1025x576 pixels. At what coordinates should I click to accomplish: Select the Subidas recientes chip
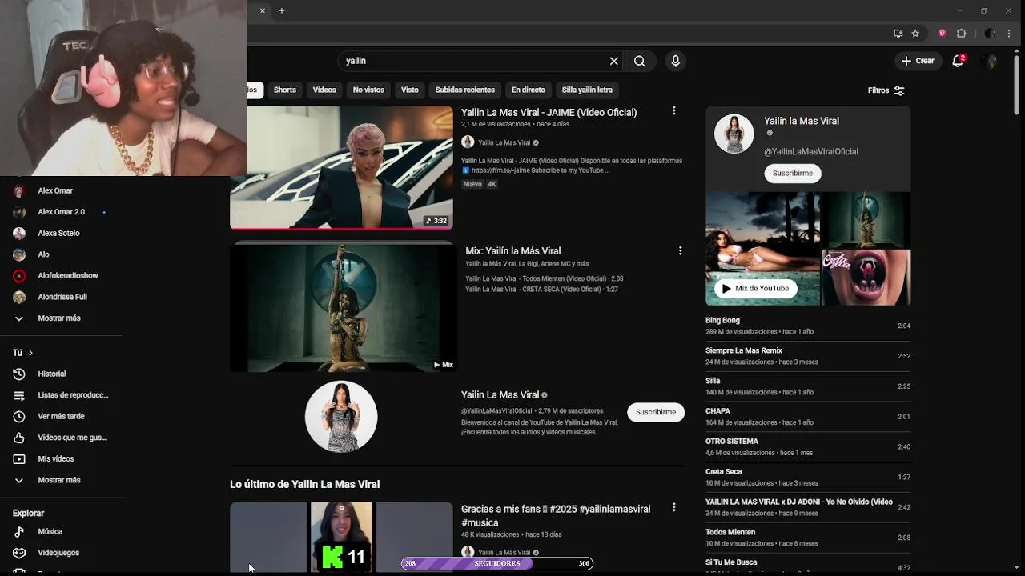[465, 90]
